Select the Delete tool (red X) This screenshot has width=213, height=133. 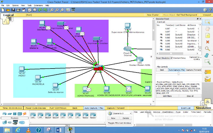pos(207,42)
